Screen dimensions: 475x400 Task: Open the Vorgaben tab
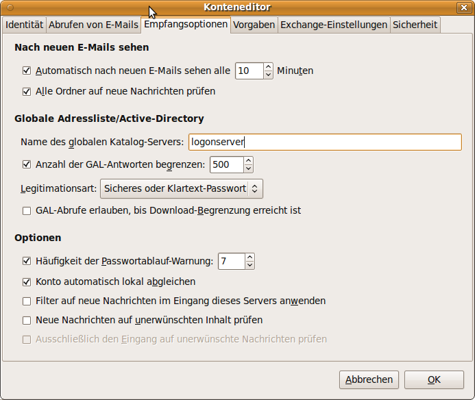(254, 25)
